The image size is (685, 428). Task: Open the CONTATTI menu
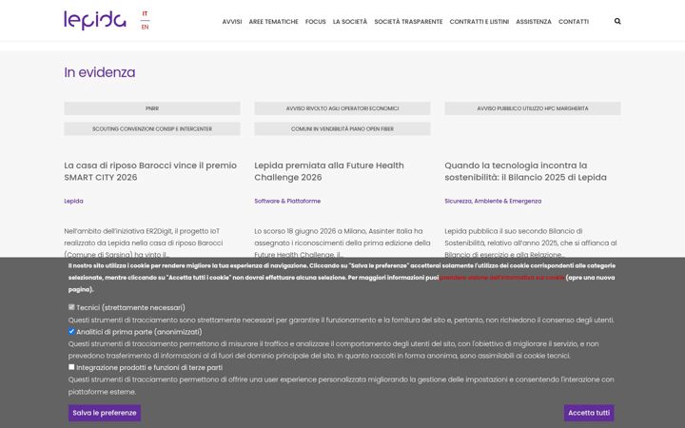point(574,21)
